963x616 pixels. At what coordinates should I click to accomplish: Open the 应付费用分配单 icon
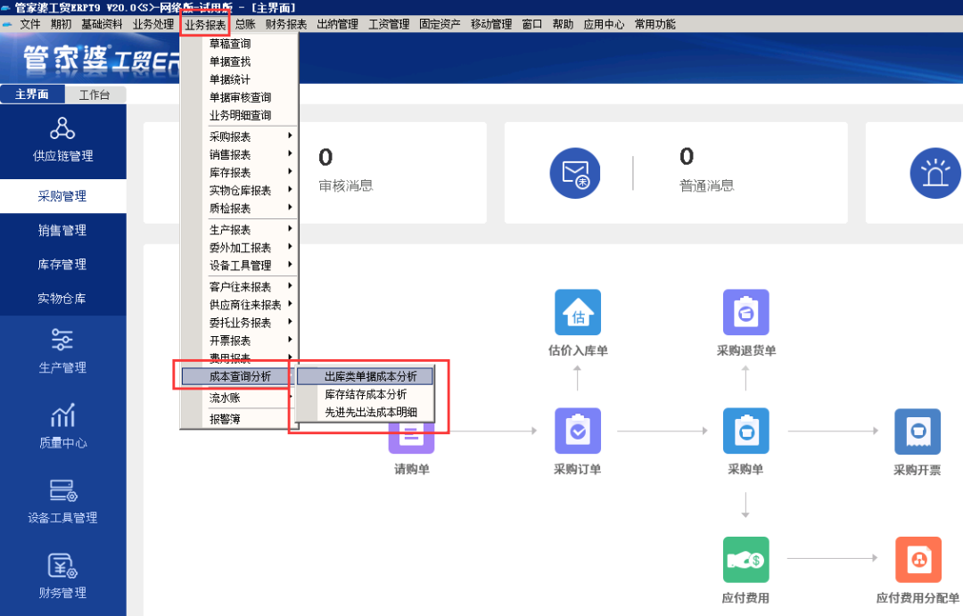pos(918,559)
